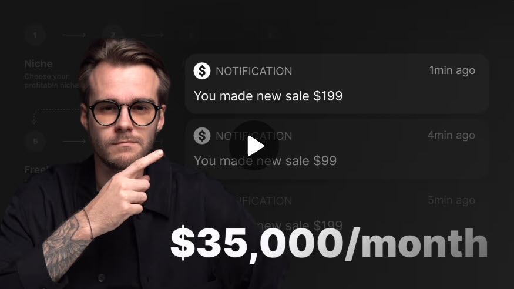Click the "4min ago" timestamp

click(x=451, y=135)
